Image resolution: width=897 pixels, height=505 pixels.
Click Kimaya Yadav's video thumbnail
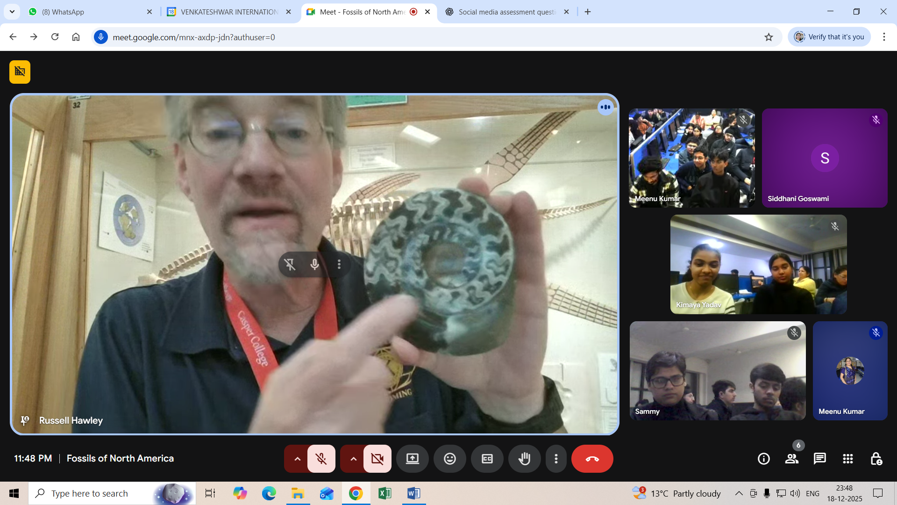pos(758,264)
